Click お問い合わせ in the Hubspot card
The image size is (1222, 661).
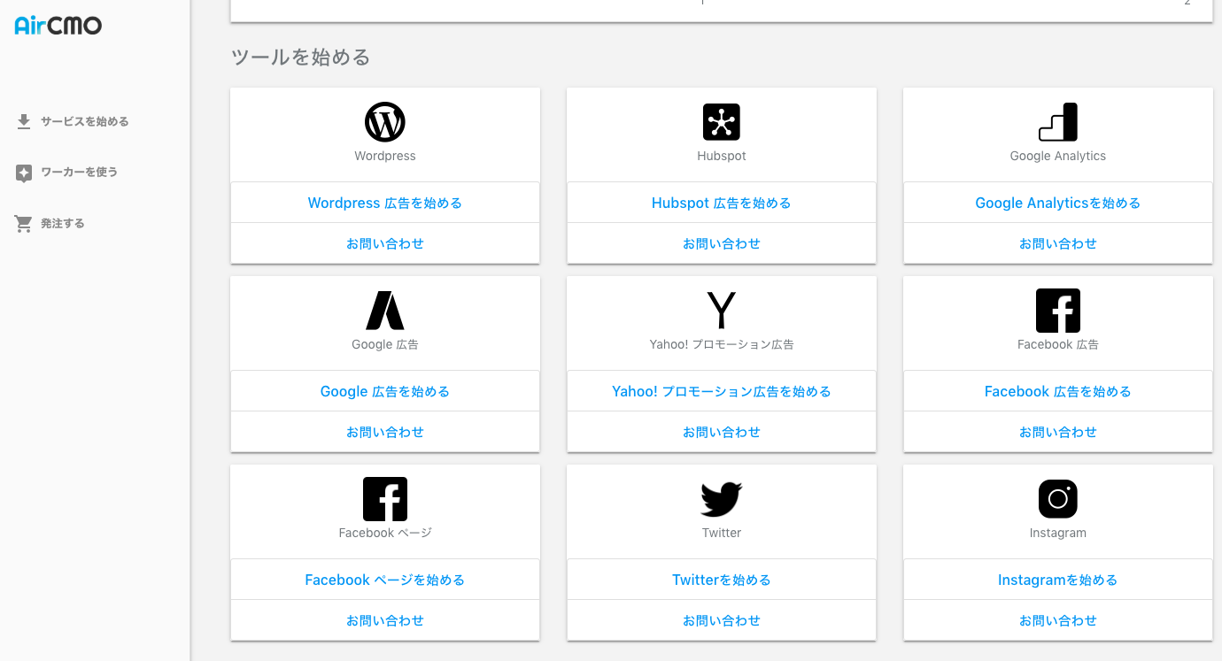722,243
